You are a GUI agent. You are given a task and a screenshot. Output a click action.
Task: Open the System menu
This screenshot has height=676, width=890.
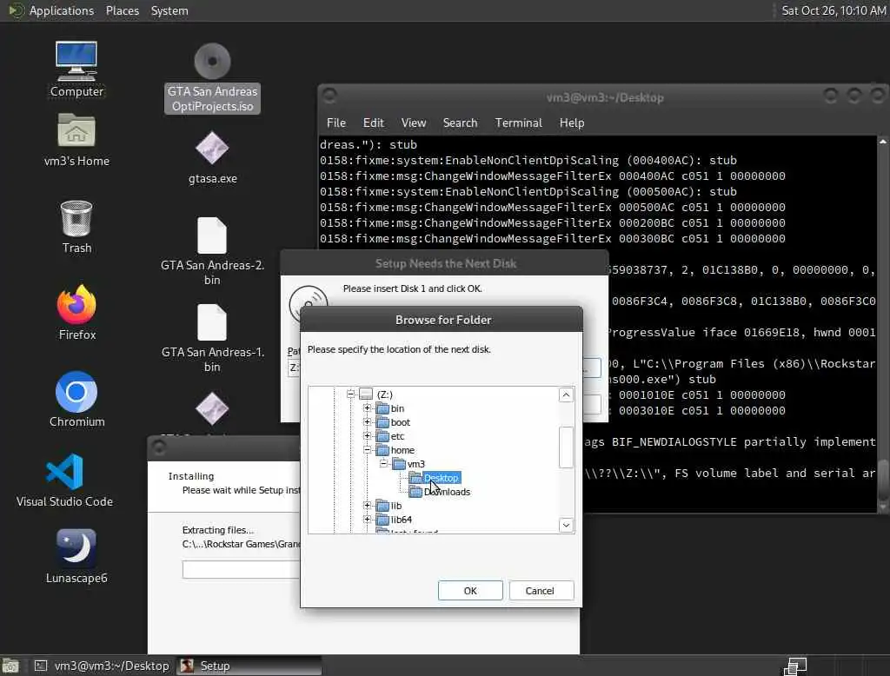[169, 10]
